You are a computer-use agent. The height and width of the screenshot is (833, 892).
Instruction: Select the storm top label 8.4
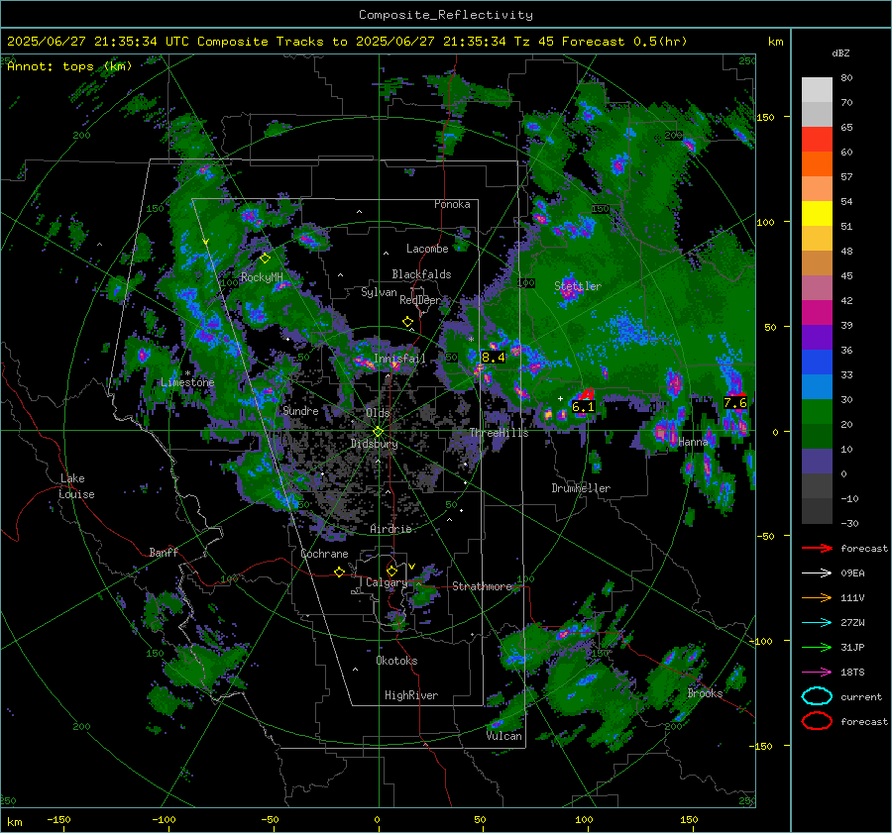click(x=494, y=358)
